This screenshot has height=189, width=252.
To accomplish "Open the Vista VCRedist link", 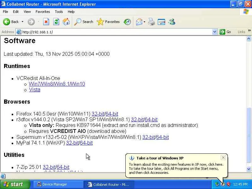I will [x=35, y=90].
